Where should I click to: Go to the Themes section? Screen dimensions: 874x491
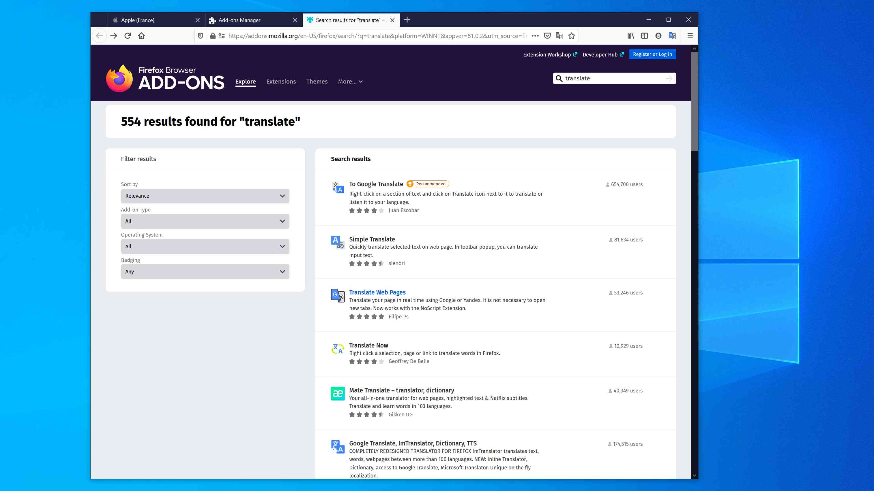pos(317,82)
